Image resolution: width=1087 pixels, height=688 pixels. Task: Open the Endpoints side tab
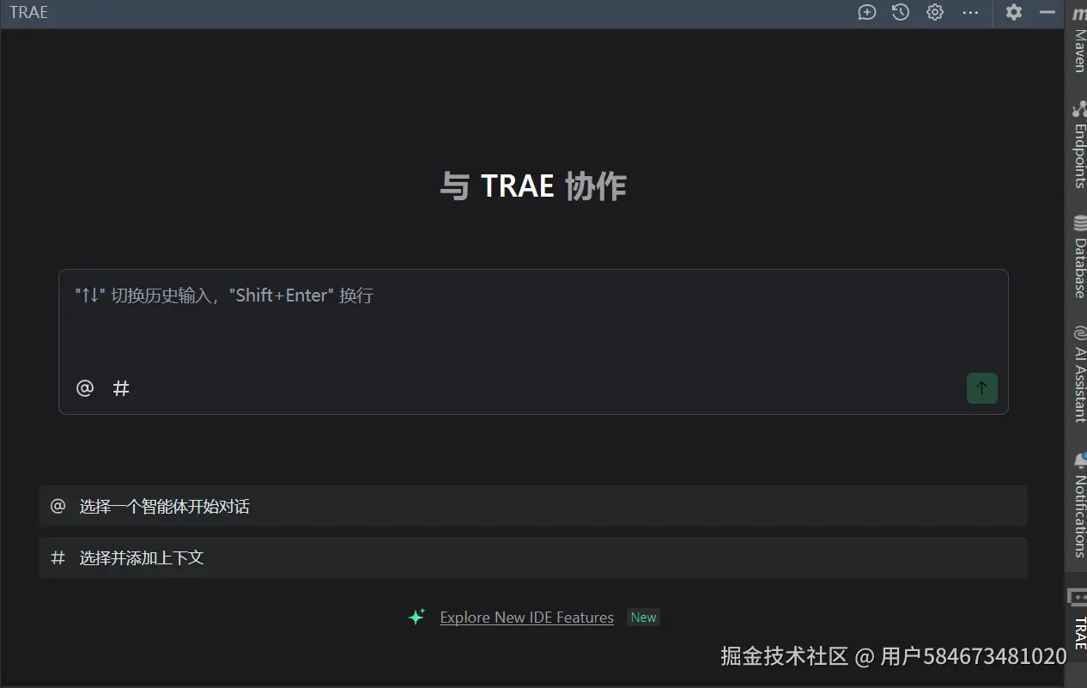click(1078, 144)
